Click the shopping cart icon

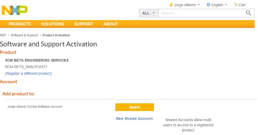(x=236, y=5)
